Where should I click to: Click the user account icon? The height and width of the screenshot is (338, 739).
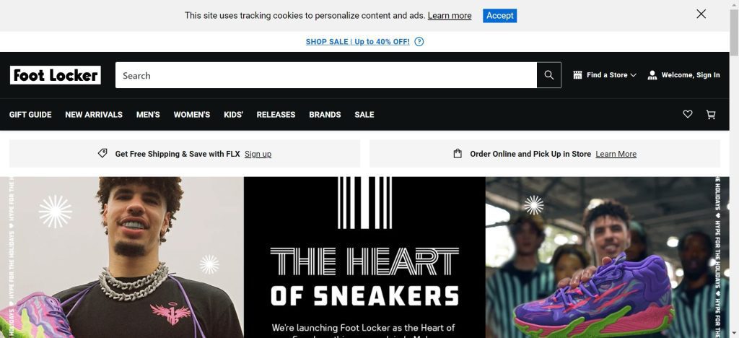652,75
